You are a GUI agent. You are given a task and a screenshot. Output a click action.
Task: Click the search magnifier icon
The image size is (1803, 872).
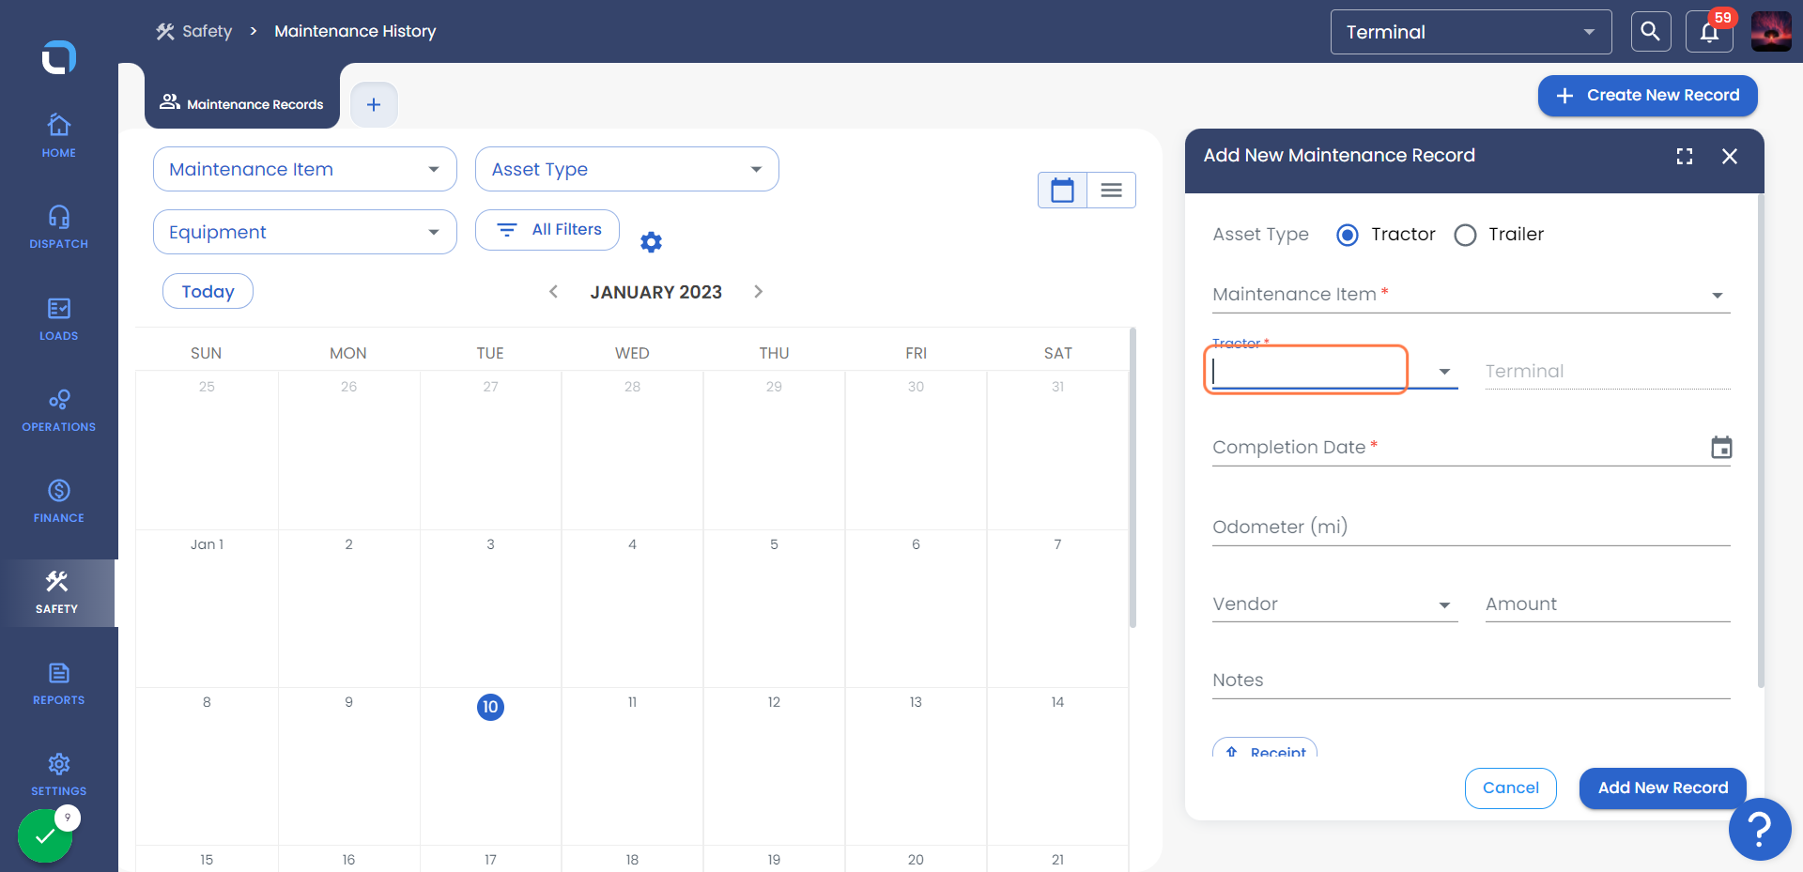click(1650, 32)
